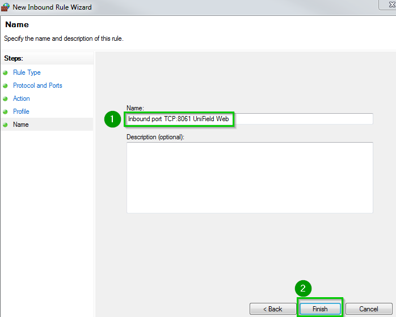Click Finish to create the rule
This screenshot has height=317, width=396.
pyautogui.click(x=320, y=309)
